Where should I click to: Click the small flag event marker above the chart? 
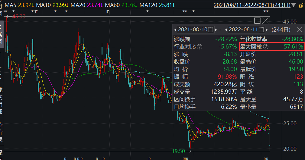pyautogui.click(x=108, y=12)
